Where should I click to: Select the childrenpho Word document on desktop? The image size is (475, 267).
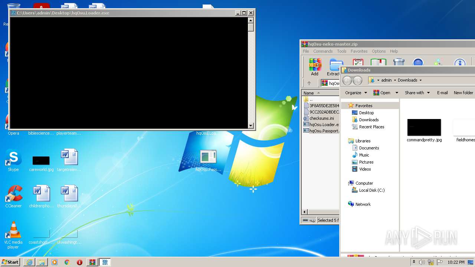coord(41,197)
